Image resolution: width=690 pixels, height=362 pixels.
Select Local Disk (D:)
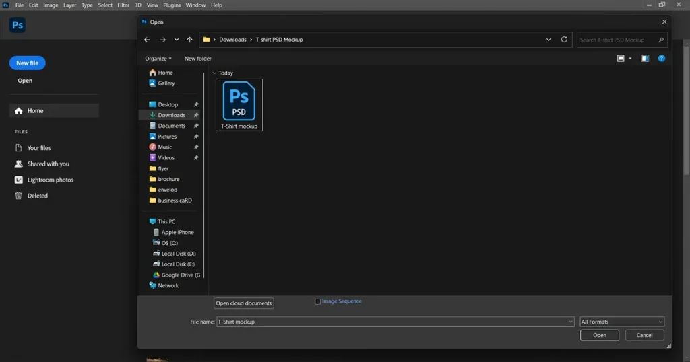point(174,254)
